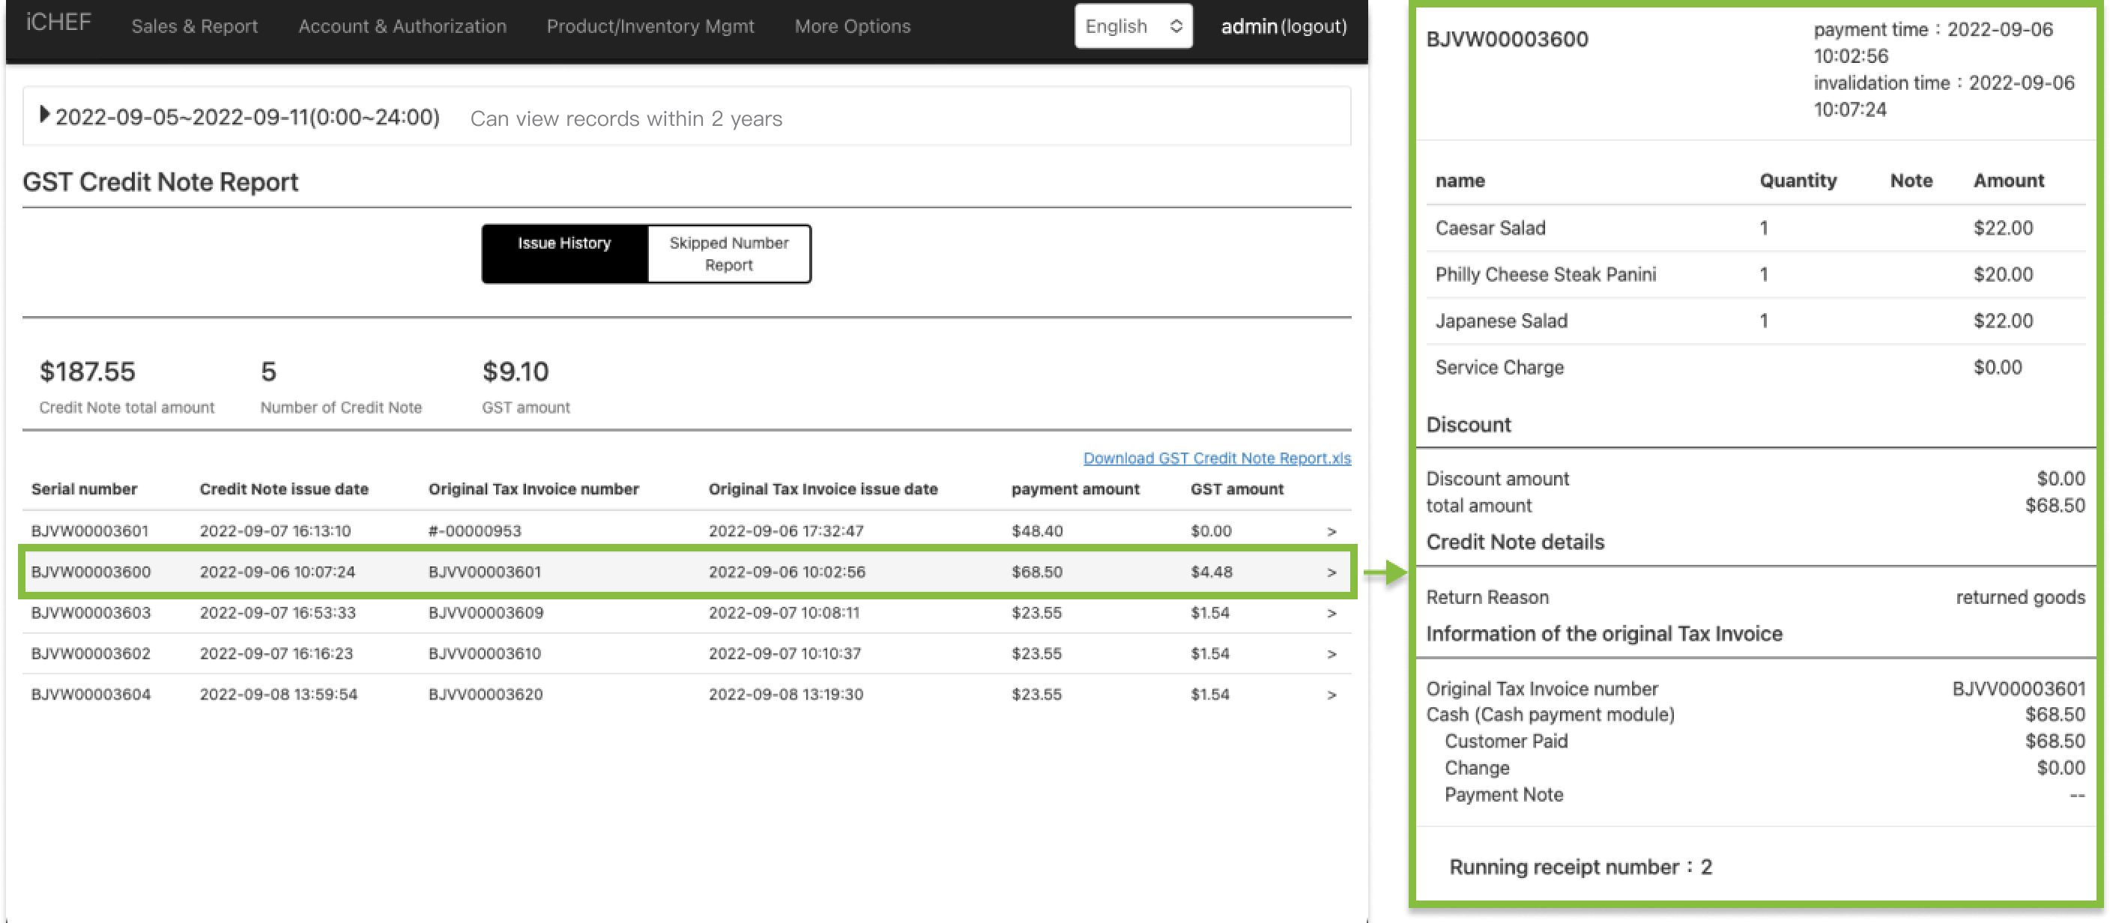The image size is (2110, 923).
Task: Expand the date range disclosure triangle
Action: point(44,115)
